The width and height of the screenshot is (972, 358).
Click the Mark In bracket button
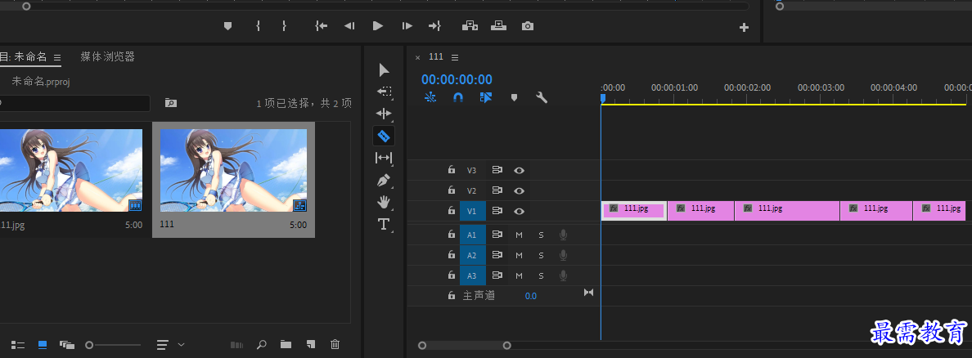tap(258, 26)
